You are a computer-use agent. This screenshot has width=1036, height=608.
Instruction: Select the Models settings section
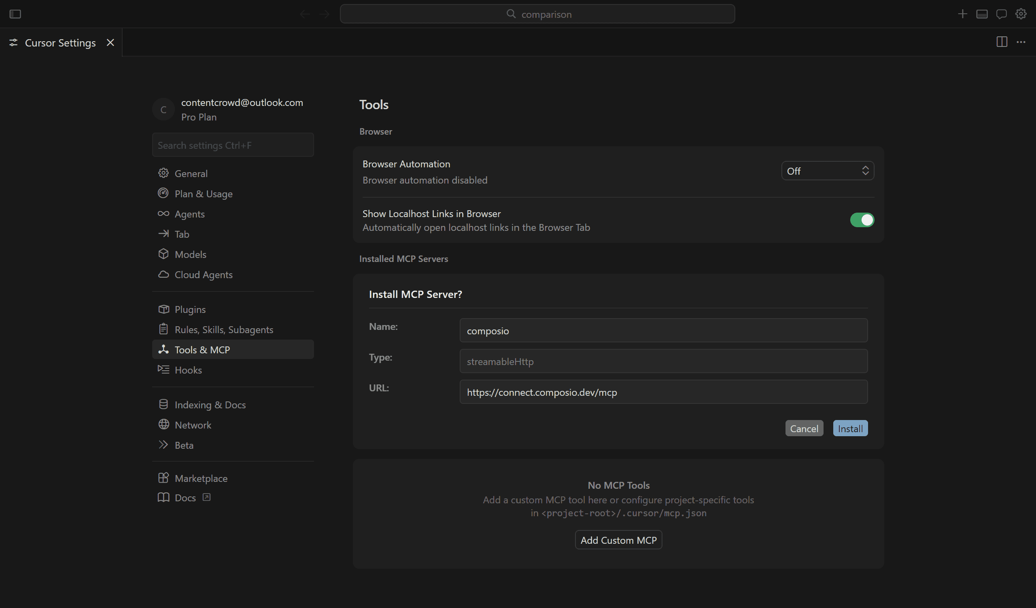point(190,254)
